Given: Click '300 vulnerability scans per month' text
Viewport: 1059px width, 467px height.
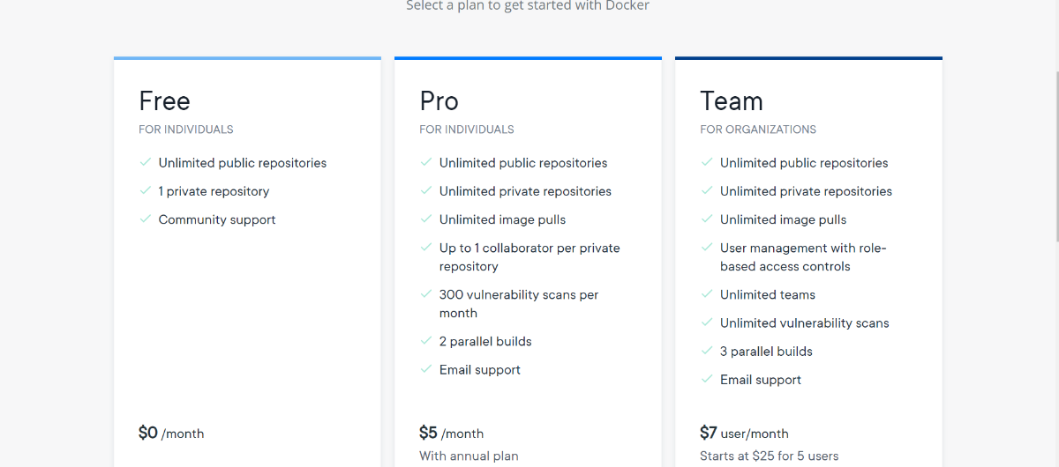Looking at the screenshot, I should coord(519,304).
